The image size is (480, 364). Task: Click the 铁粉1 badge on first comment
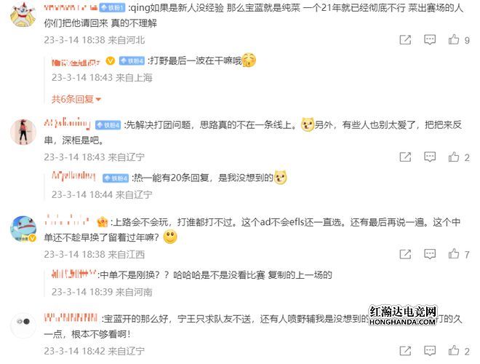112,7
